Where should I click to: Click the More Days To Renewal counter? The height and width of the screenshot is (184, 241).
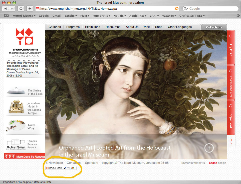coord(25,156)
